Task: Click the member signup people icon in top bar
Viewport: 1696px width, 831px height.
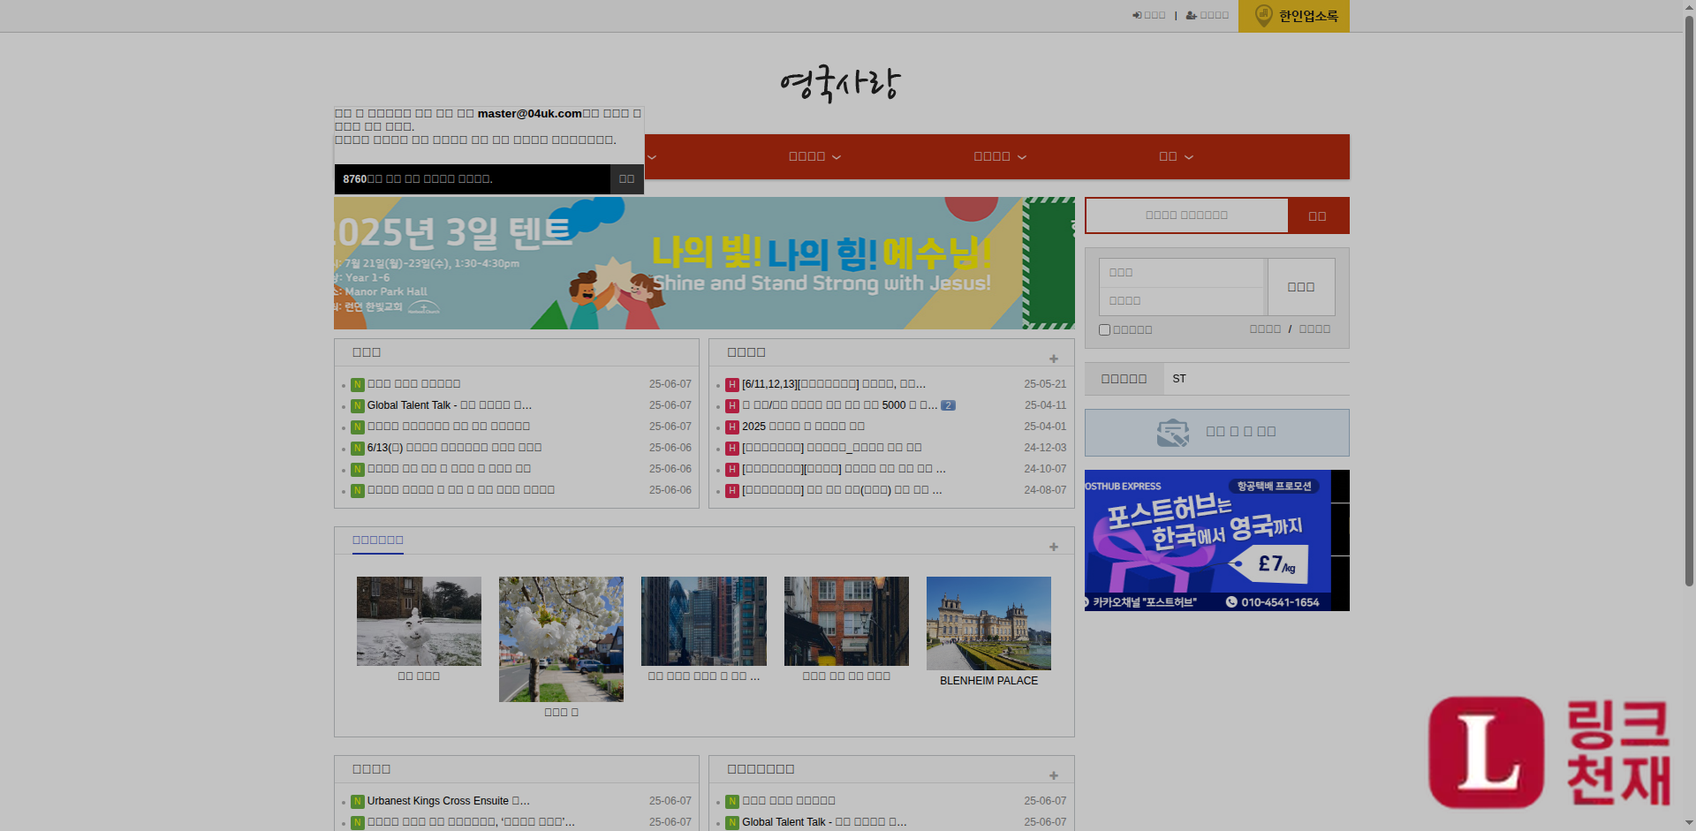Action: (x=1191, y=15)
